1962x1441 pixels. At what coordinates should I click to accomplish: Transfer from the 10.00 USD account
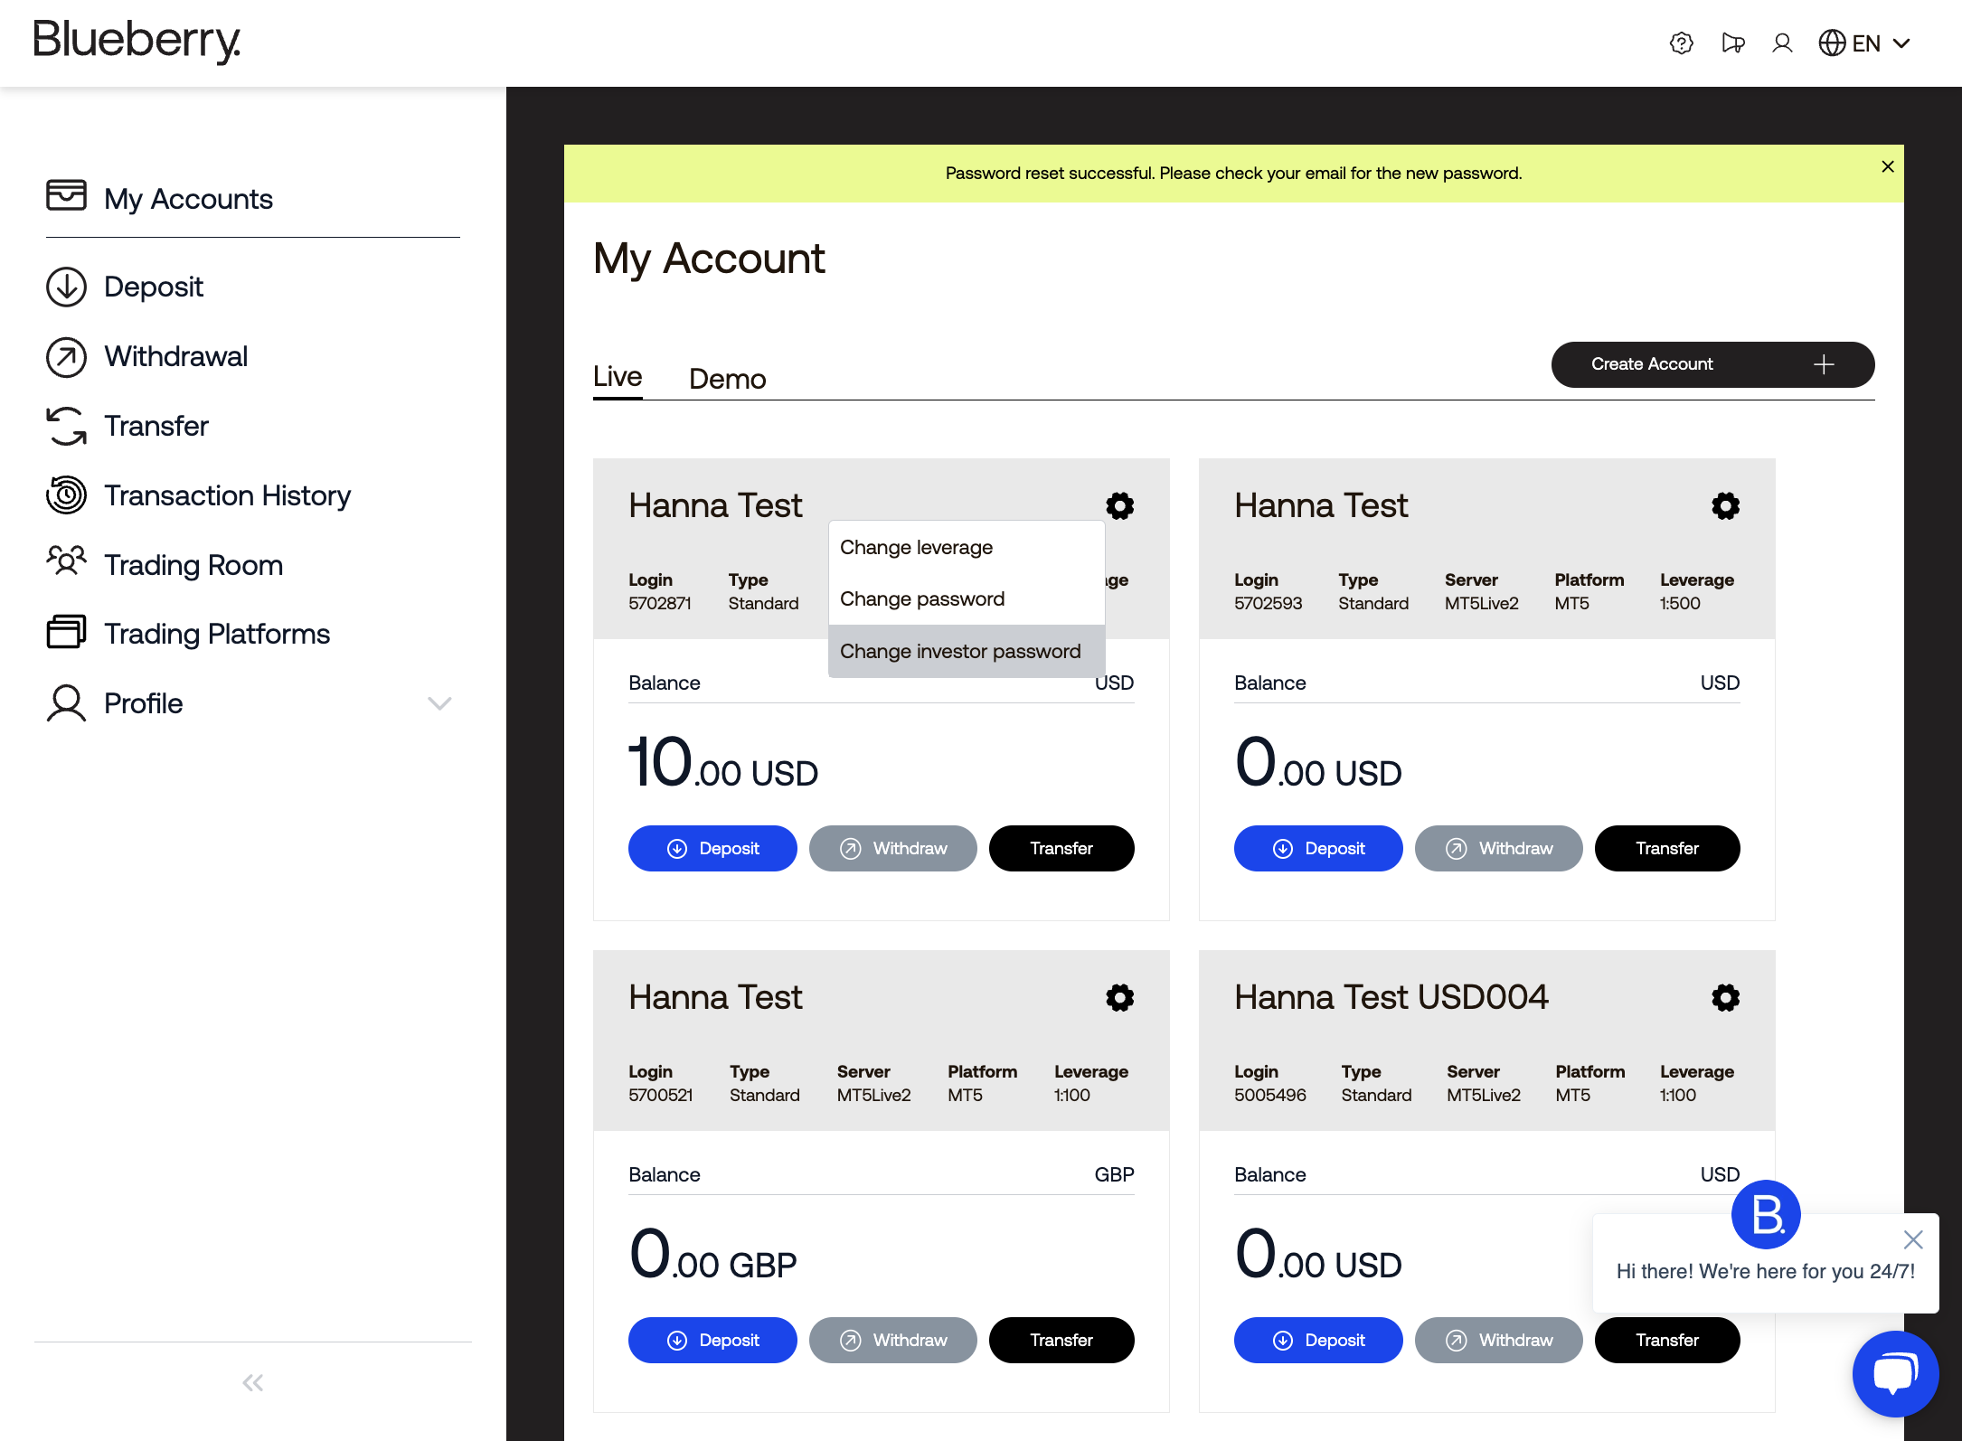coord(1061,848)
